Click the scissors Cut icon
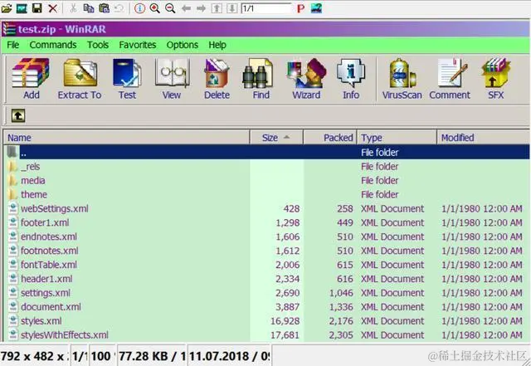This screenshot has width=531, height=366. coord(73,8)
